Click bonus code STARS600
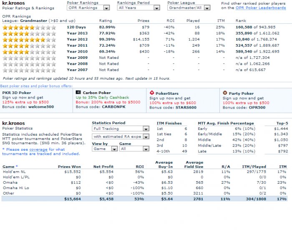 pyautogui.click(x=186, y=108)
